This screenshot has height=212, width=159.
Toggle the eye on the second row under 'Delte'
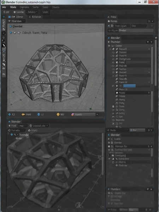click(x=113, y=52)
